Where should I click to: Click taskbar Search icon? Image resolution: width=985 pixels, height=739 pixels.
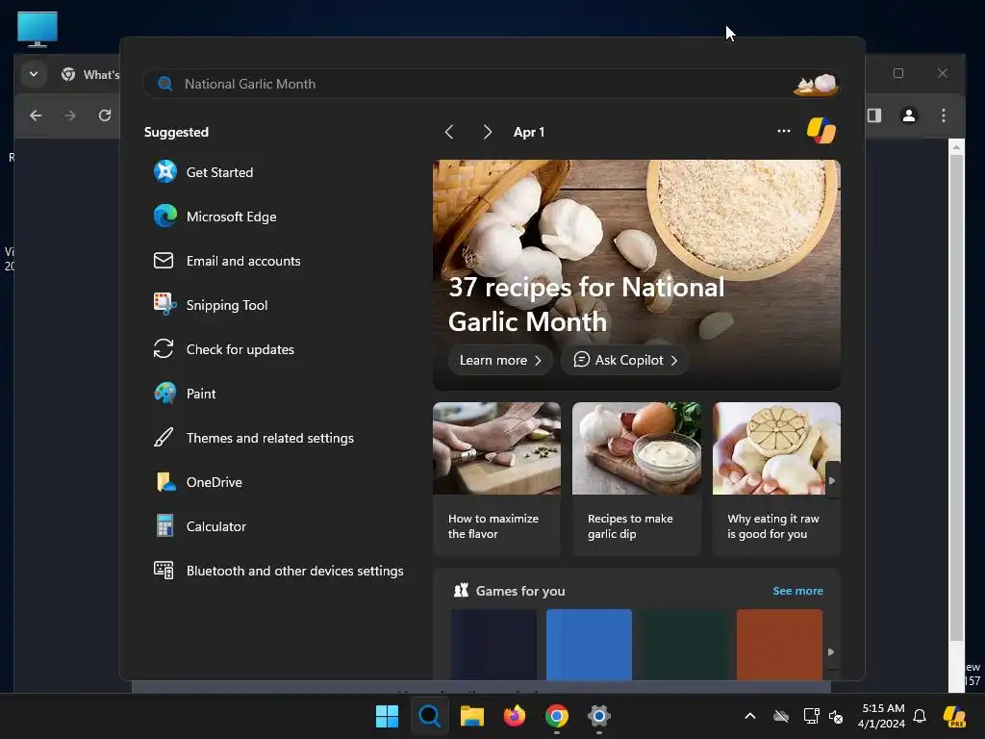[x=430, y=716]
